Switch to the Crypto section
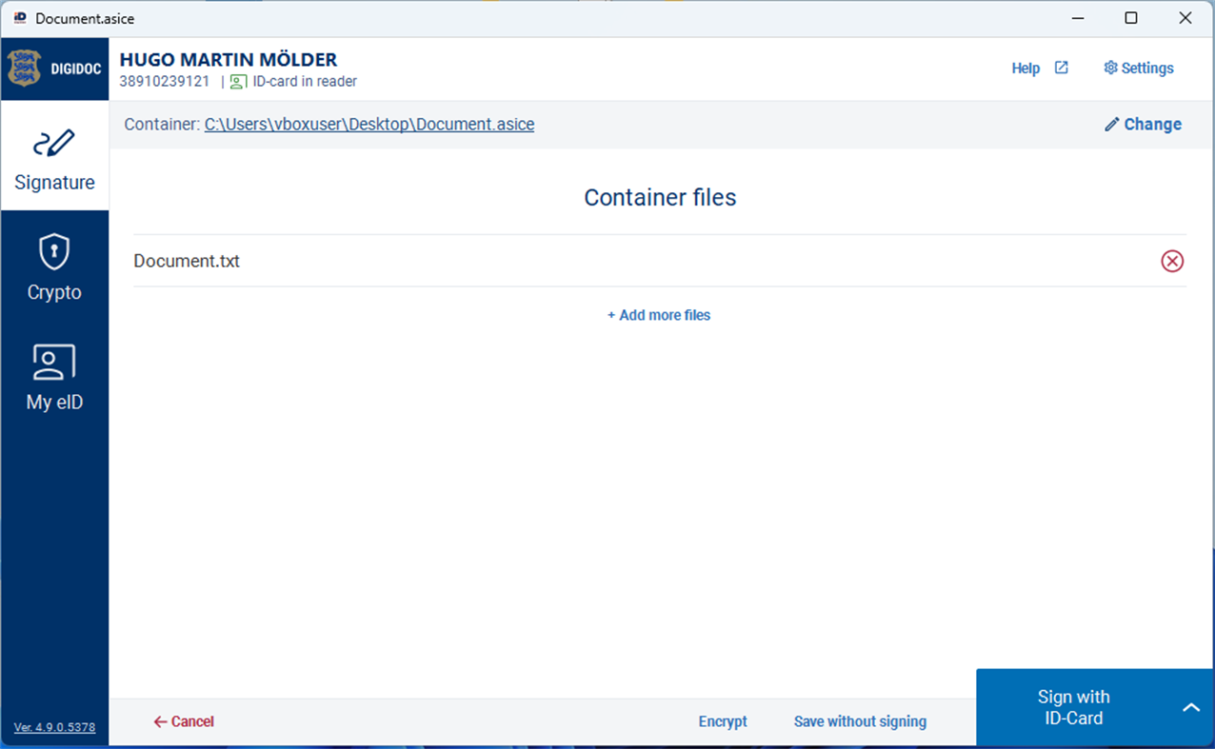Image resolution: width=1215 pixels, height=749 pixels. click(54, 266)
